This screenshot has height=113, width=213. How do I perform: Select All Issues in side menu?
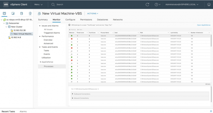(48, 29)
